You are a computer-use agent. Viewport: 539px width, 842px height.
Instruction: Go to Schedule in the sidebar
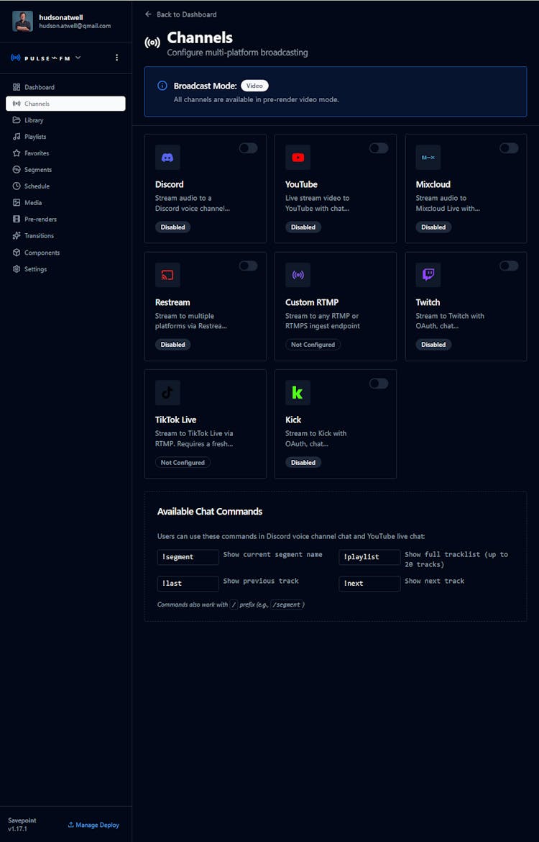(x=37, y=186)
